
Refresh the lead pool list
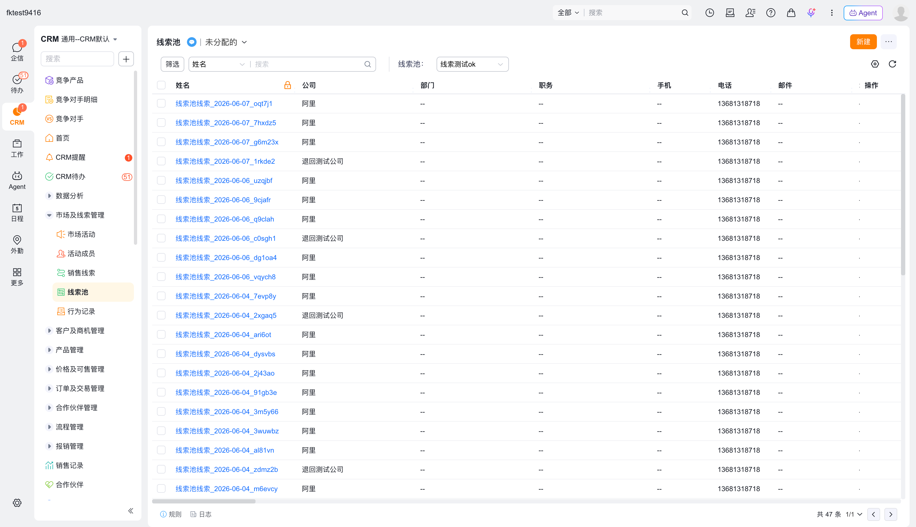(892, 64)
